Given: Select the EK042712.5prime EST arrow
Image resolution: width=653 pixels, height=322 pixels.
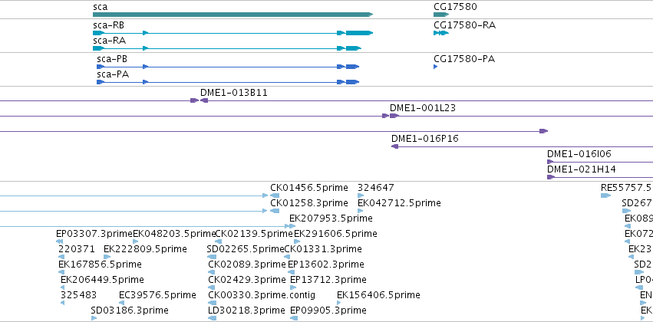Looking at the screenshot, I should [360, 211].
